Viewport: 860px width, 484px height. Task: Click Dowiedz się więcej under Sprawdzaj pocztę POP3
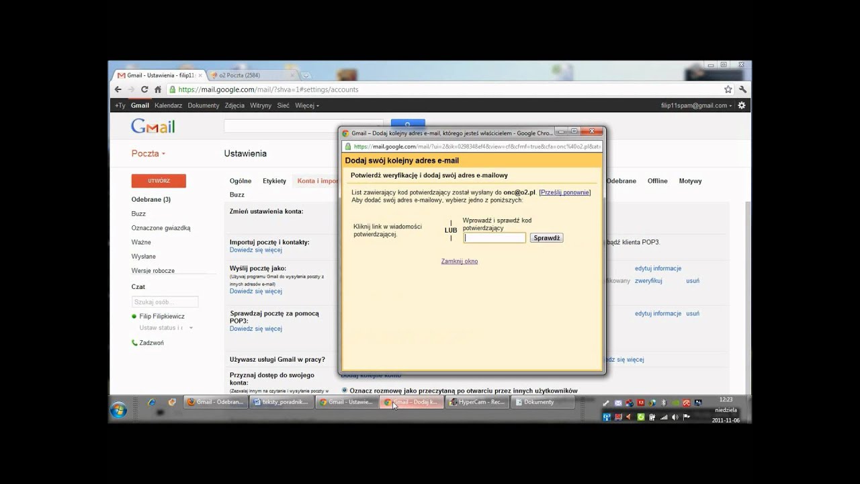tap(256, 329)
